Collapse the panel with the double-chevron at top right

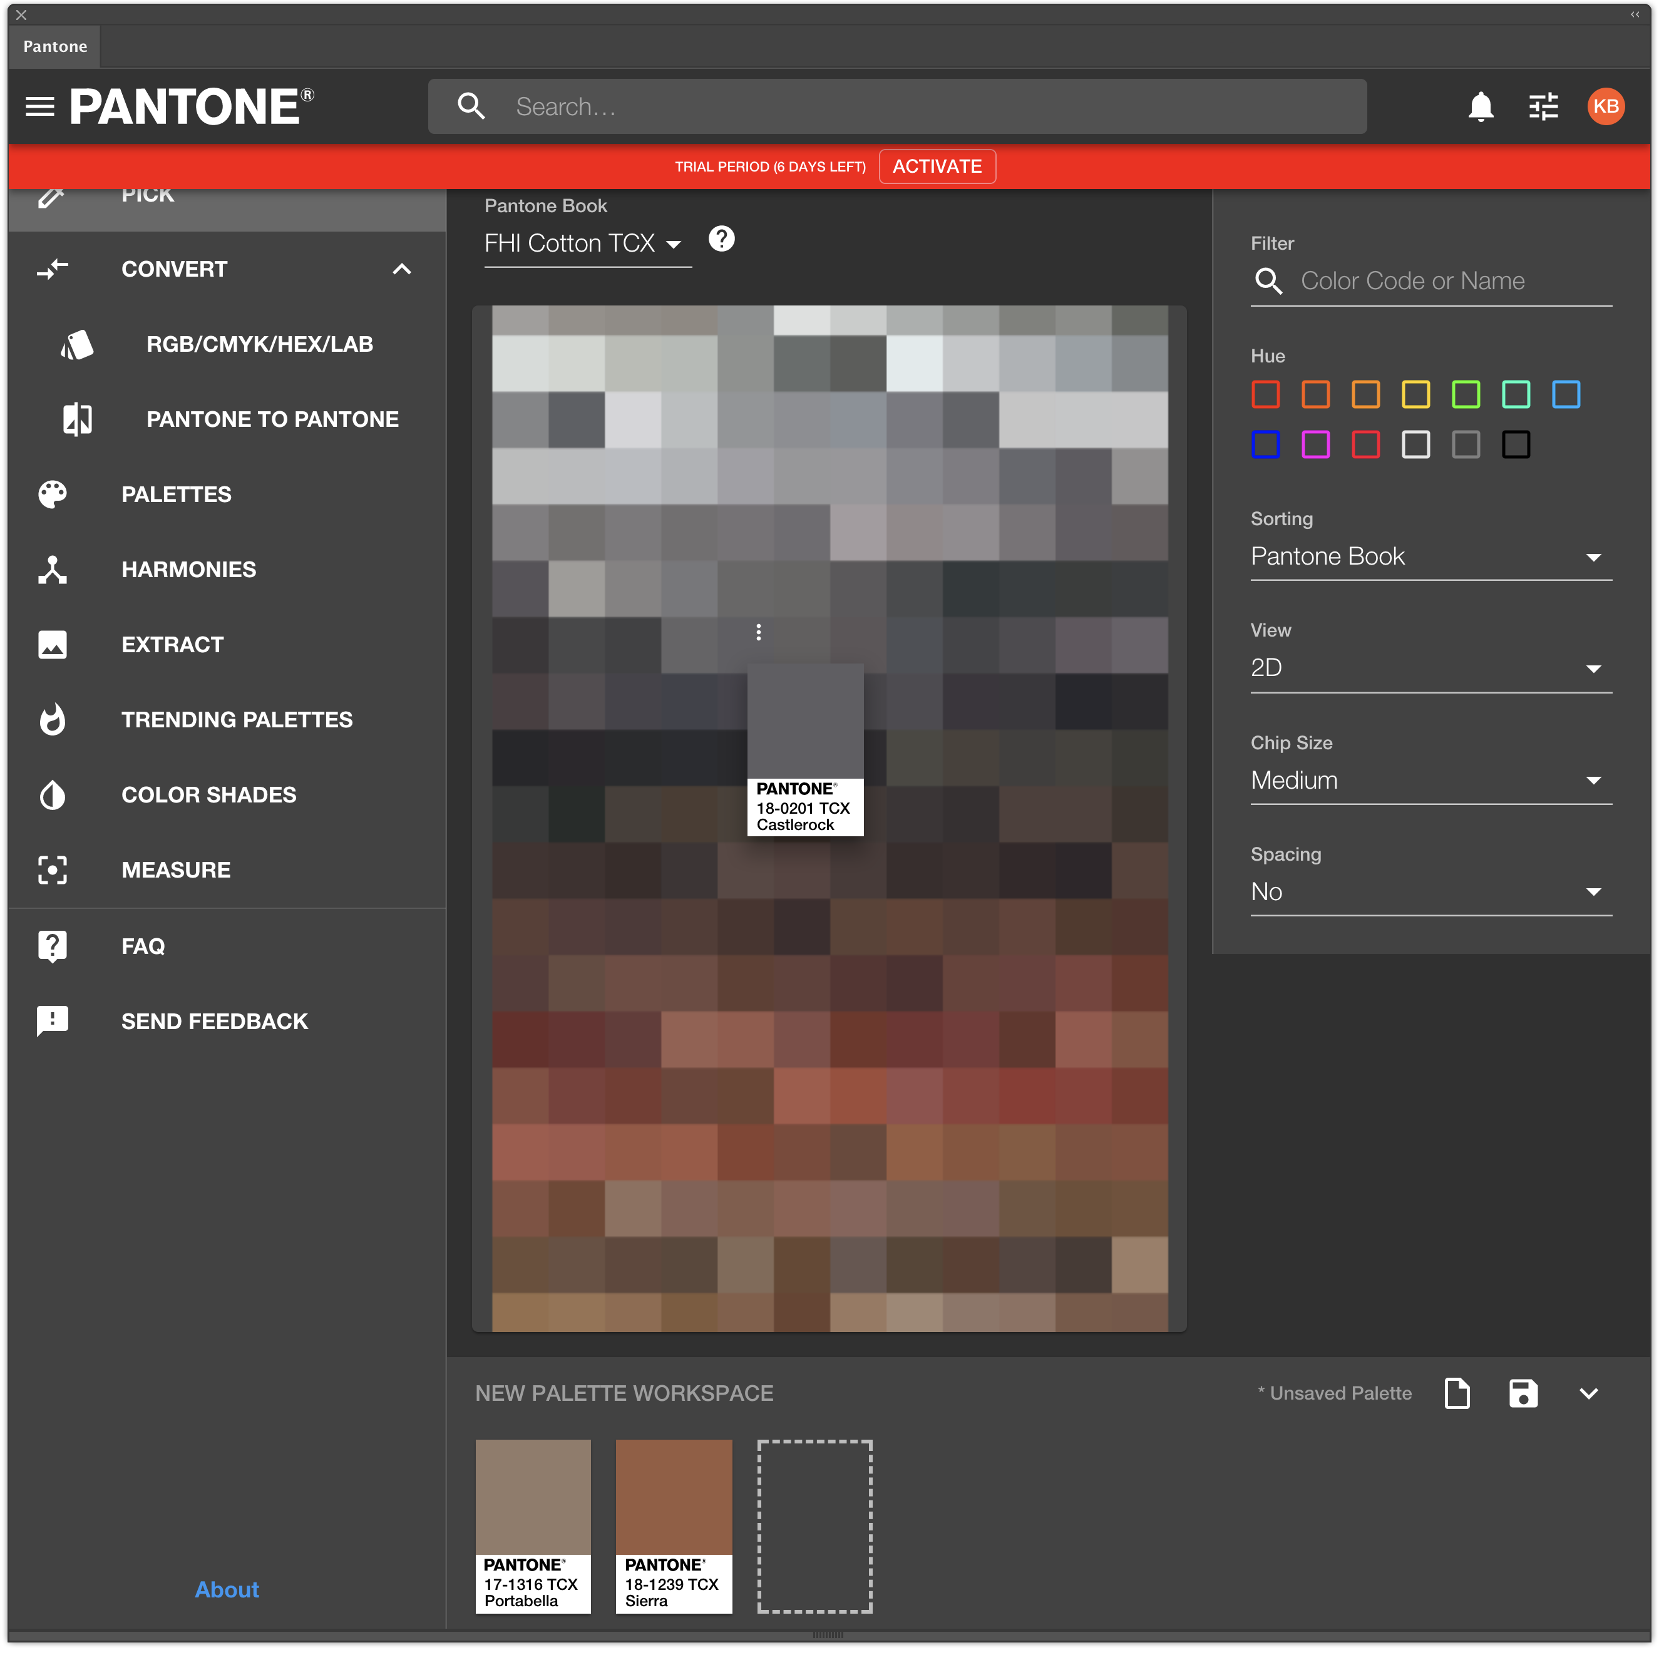coord(1634,14)
